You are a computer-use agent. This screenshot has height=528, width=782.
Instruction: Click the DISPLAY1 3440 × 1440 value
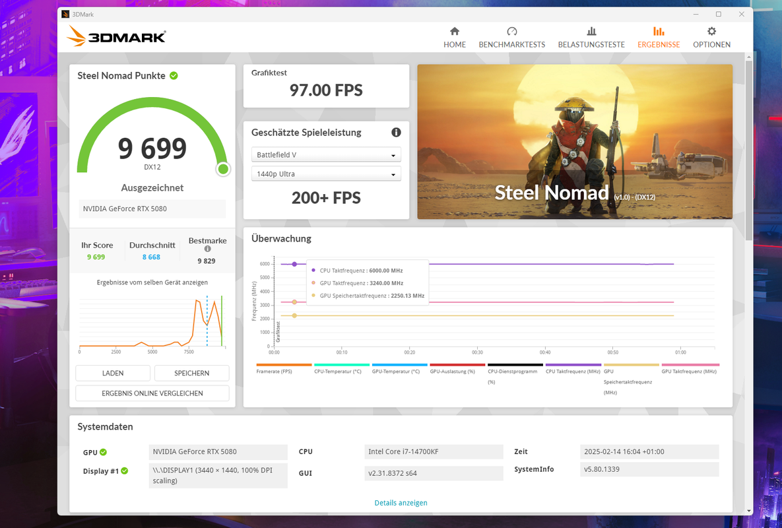pos(218,475)
